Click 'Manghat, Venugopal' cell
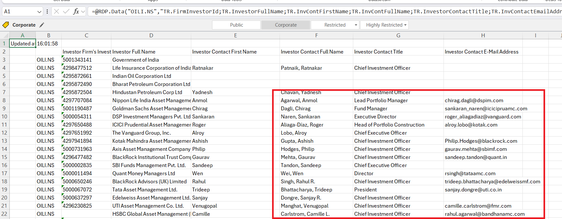The height and width of the screenshot is (219, 562). 317,206
